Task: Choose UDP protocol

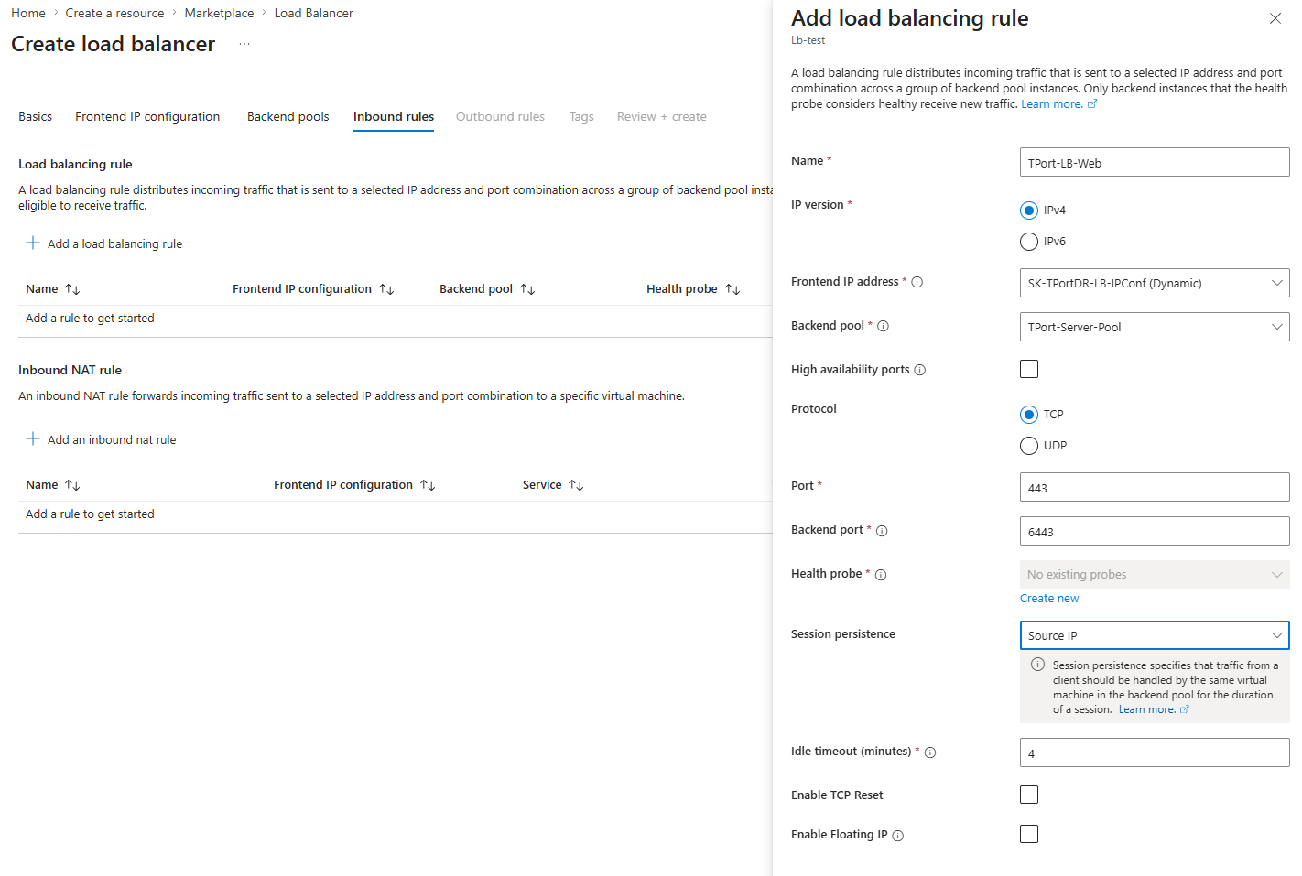Action: pyautogui.click(x=1029, y=446)
